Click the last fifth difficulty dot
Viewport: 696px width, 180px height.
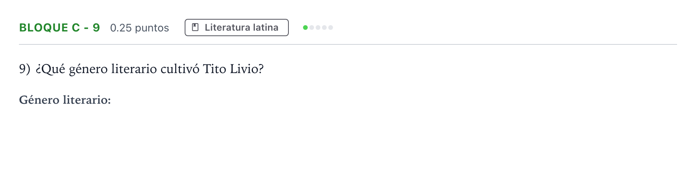[x=331, y=28]
